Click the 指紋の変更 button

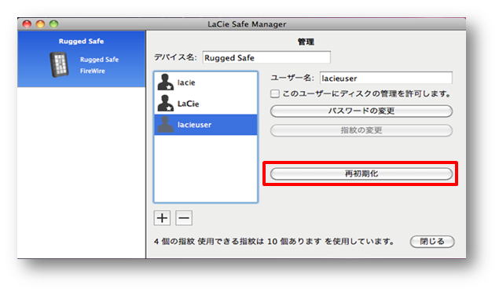361,130
